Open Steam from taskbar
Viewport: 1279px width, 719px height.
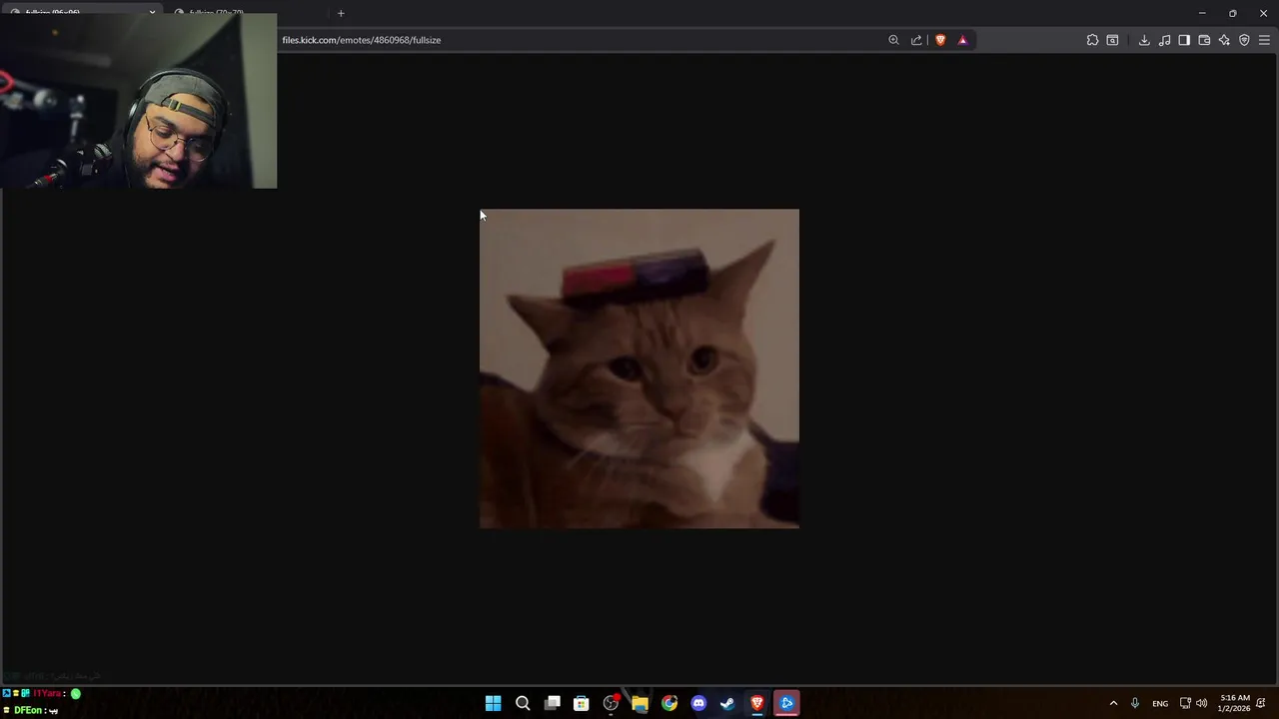point(727,703)
